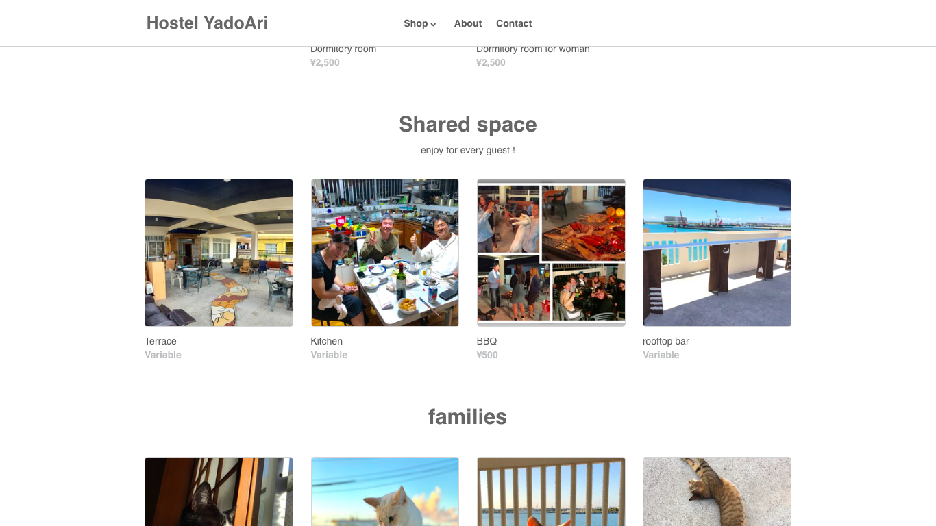Image resolution: width=936 pixels, height=526 pixels.
Task: Go to the About page
Action: click(468, 23)
